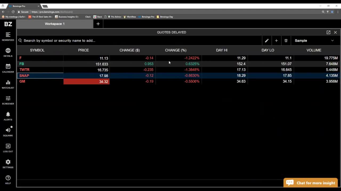Sort by DAY LO column header

coord(268,50)
